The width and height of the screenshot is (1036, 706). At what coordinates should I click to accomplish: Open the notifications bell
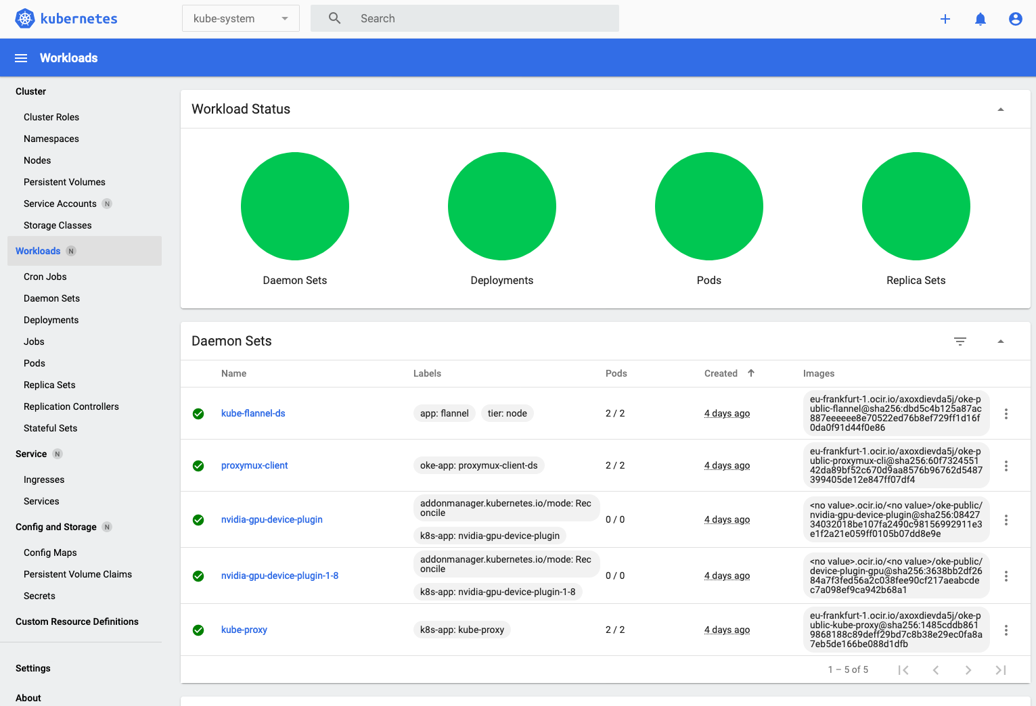(981, 19)
